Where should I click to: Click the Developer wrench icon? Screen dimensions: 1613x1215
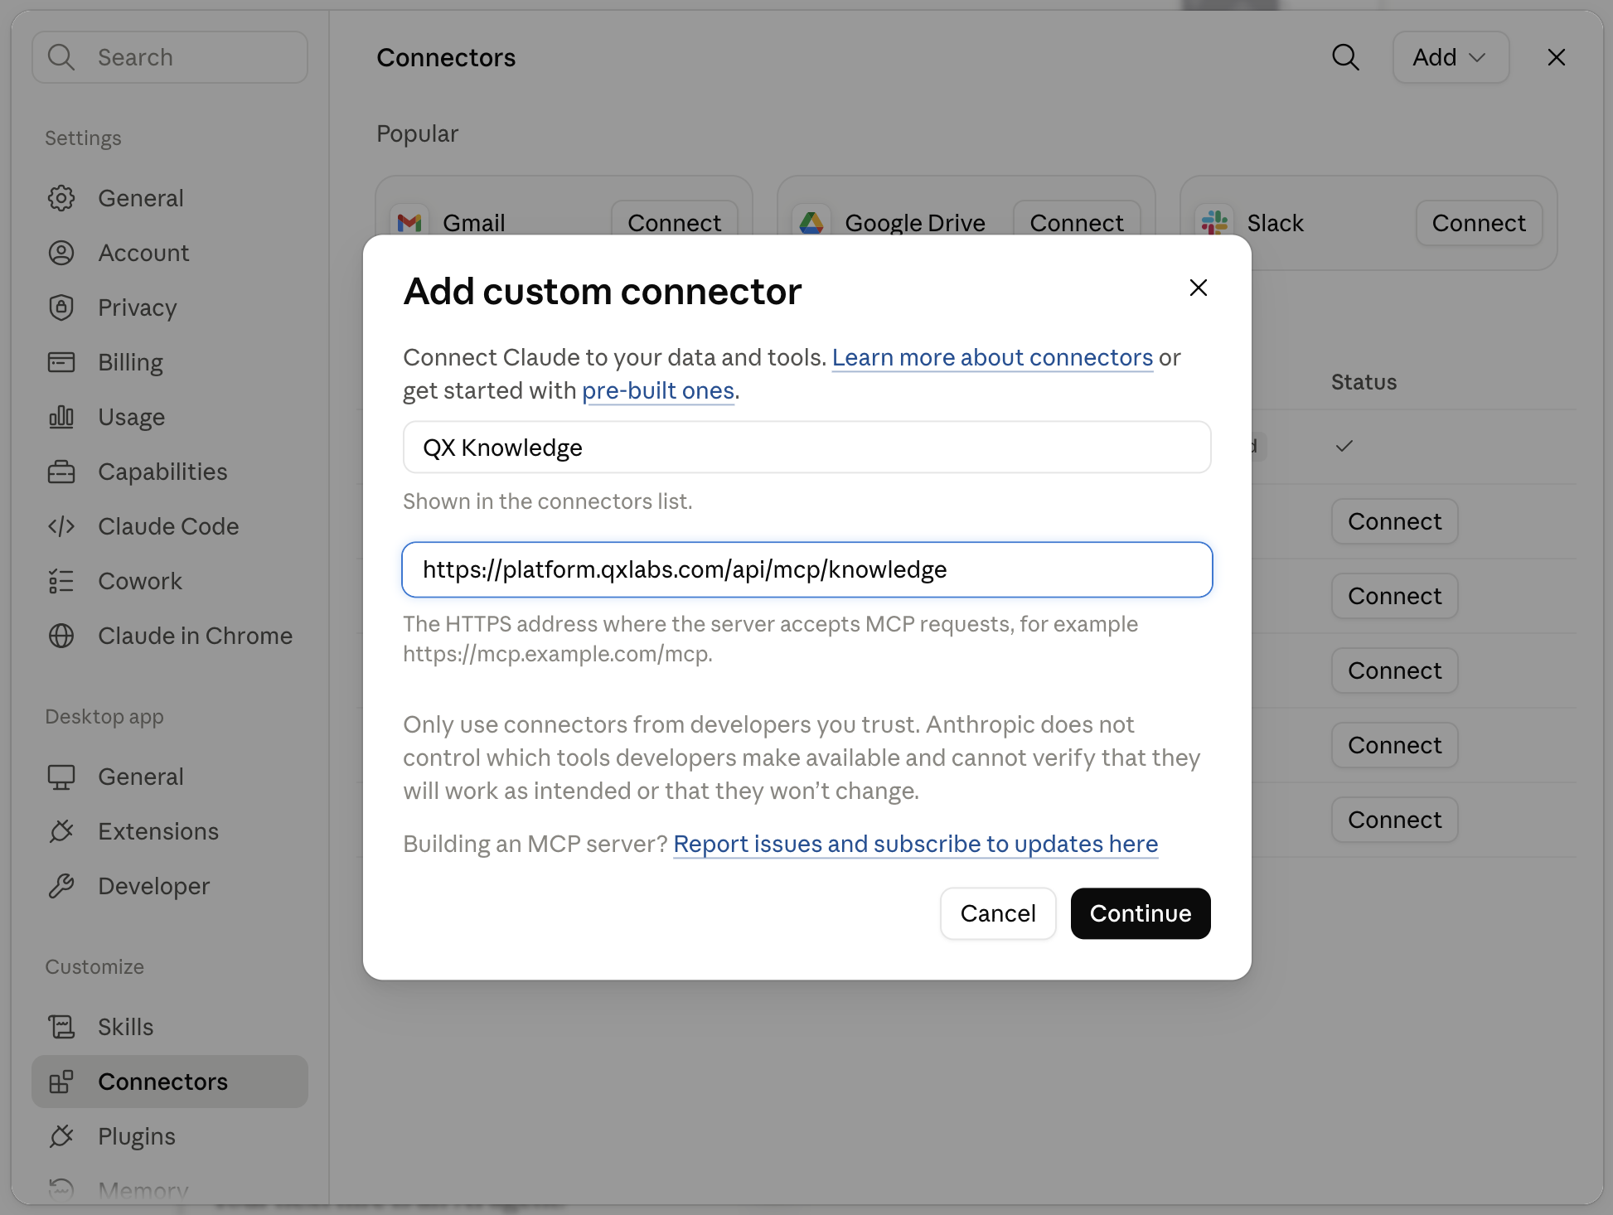(x=61, y=886)
